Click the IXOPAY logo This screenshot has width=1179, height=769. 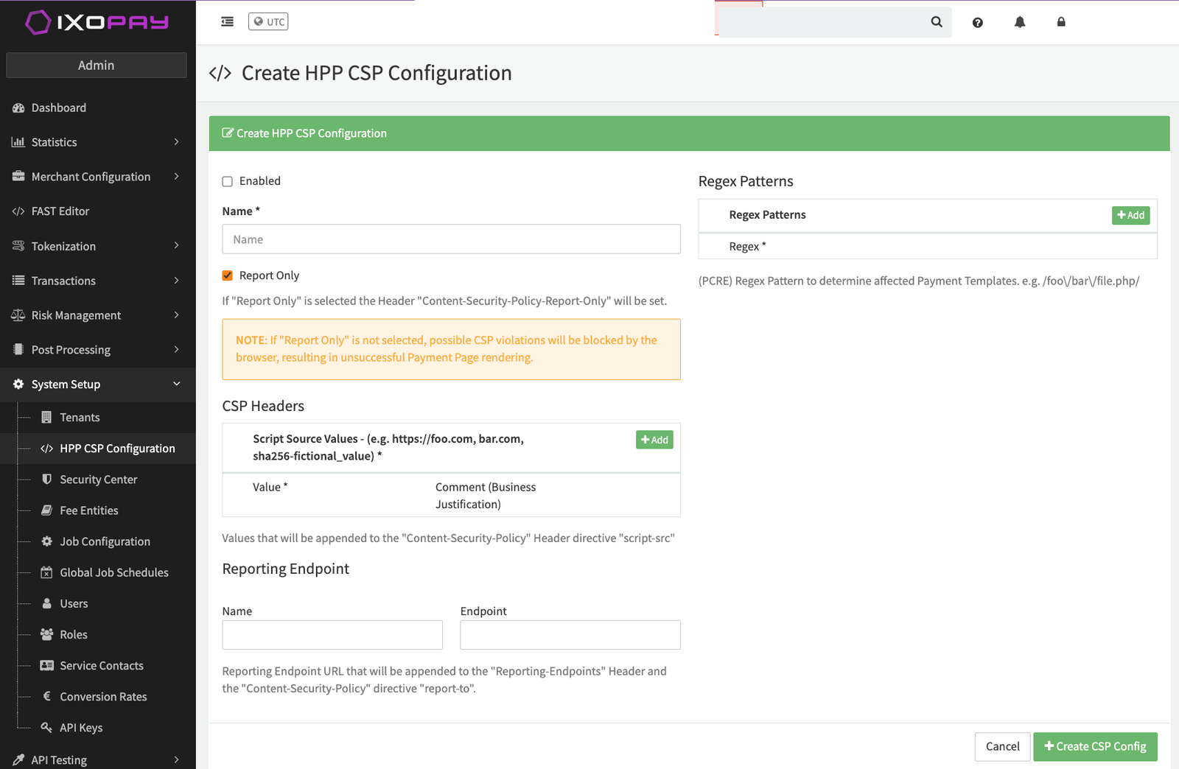tap(97, 22)
